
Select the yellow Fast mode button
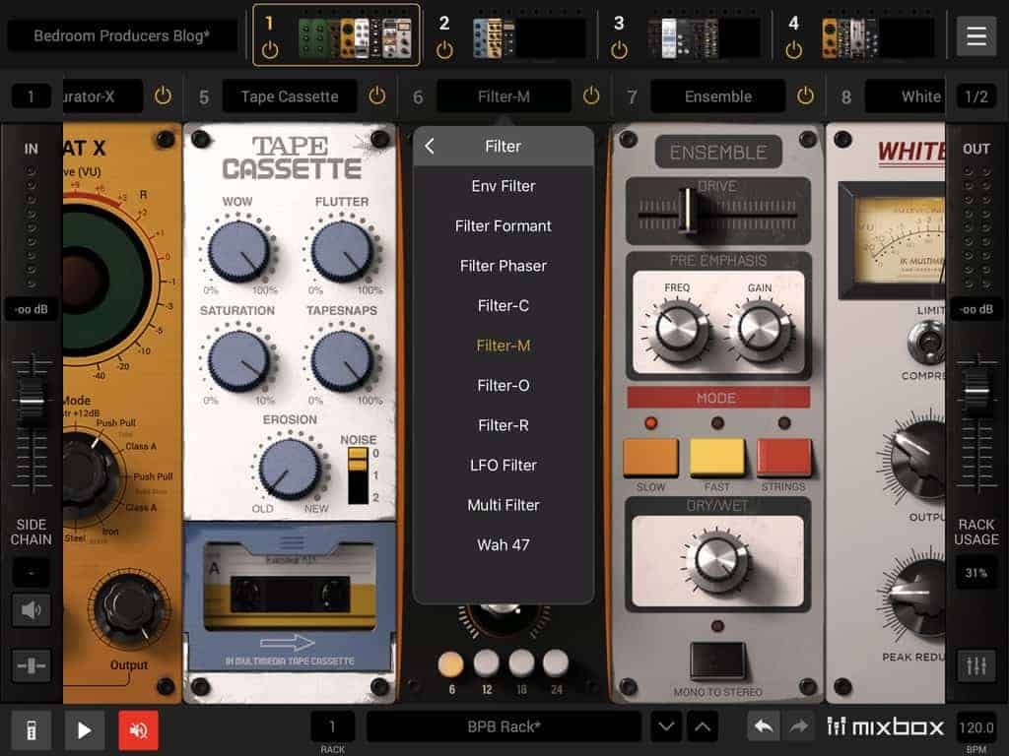point(717,457)
